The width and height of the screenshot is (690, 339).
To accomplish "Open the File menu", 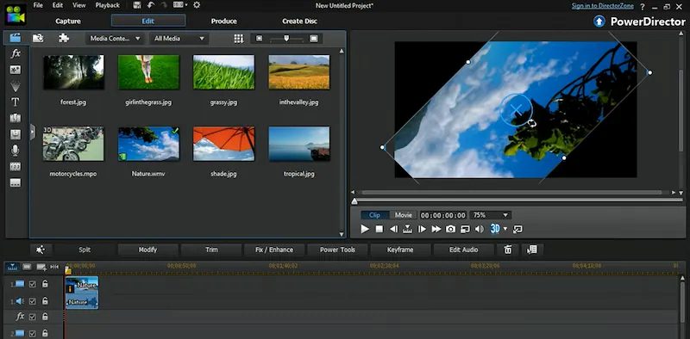I will point(38,5).
